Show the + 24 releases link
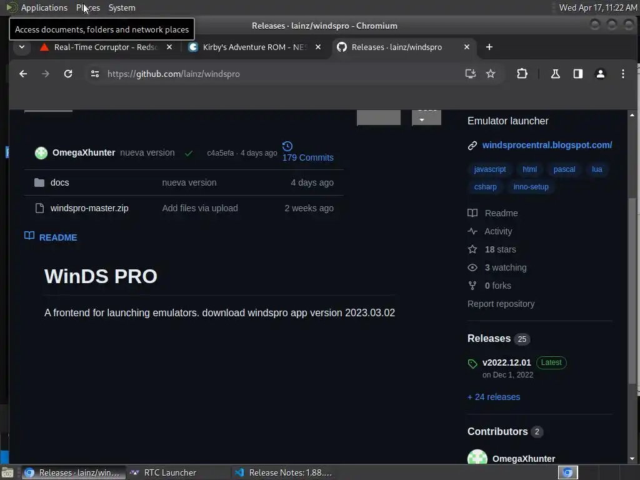 point(494,397)
